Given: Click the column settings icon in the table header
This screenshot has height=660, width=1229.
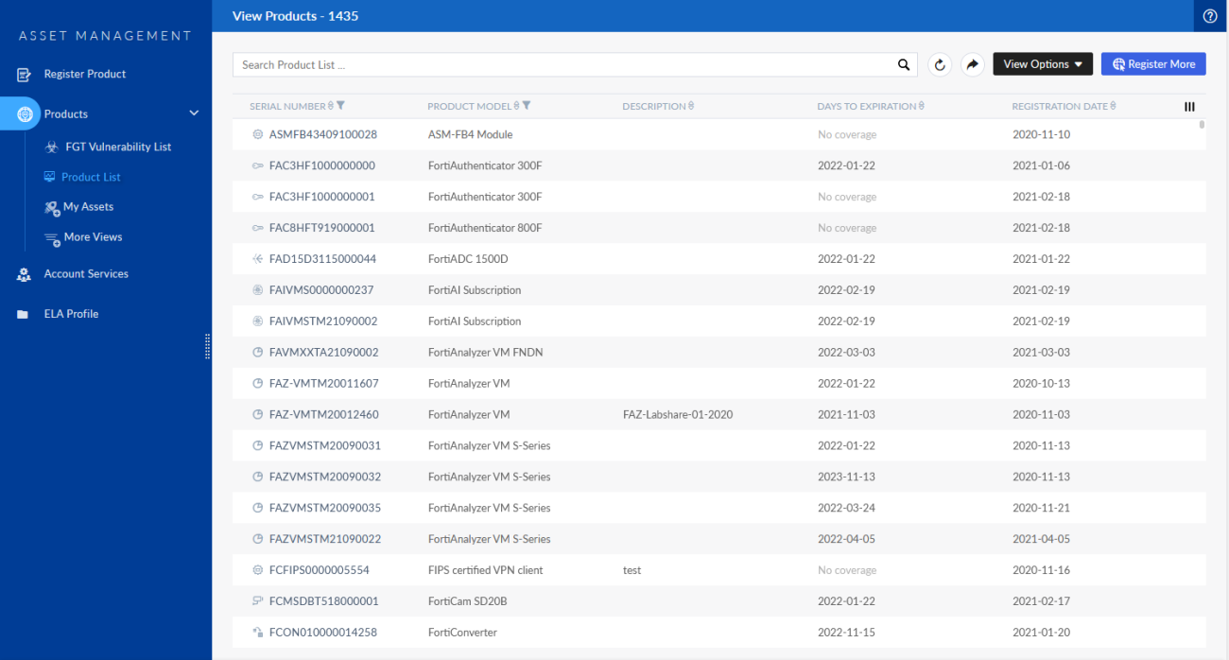Looking at the screenshot, I should pyautogui.click(x=1189, y=106).
